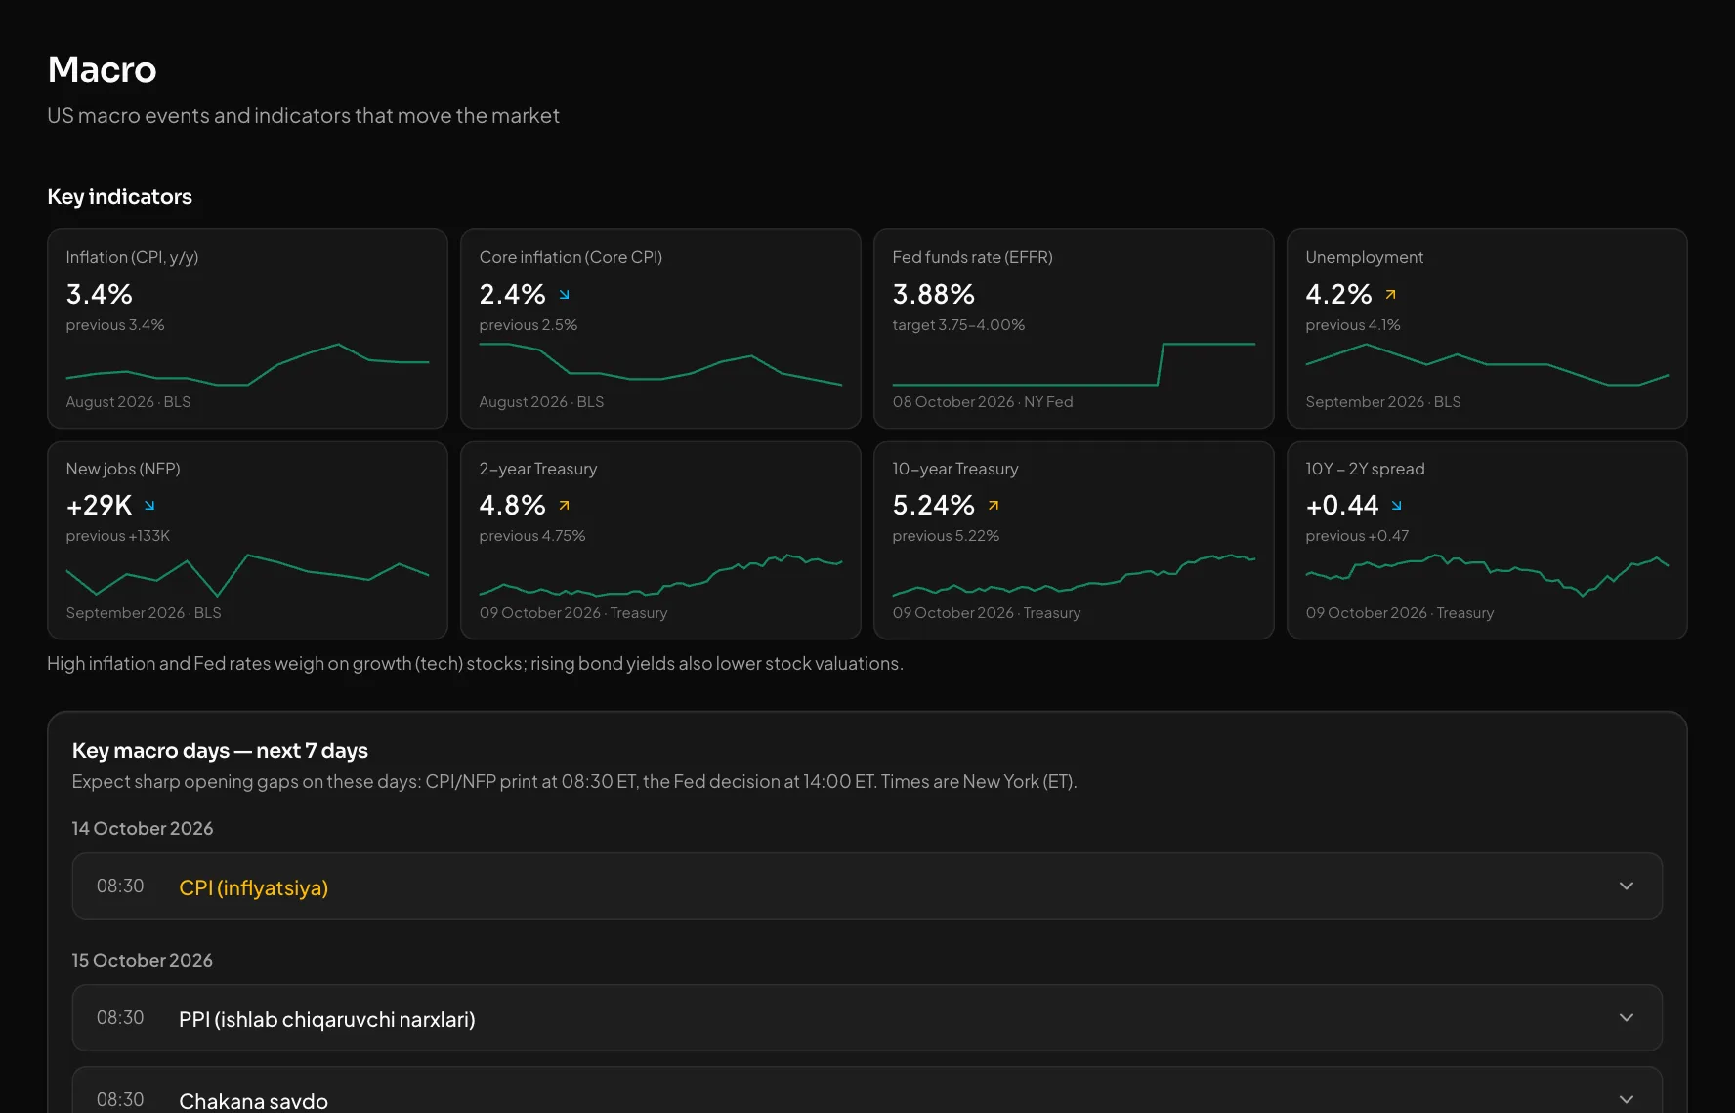Click the September 2026 · BLS source under Unemployment
The width and height of the screenshot is (1735, 1113).
tap(1382, 402)
